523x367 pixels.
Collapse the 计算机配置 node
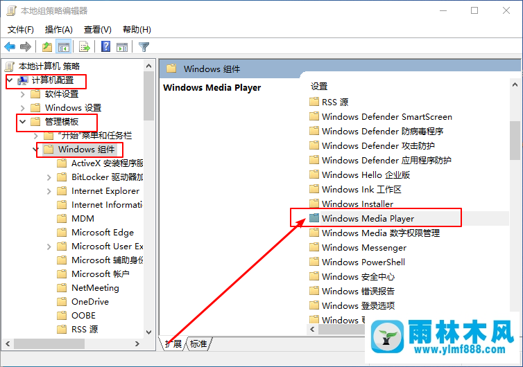tap(10, 80)
